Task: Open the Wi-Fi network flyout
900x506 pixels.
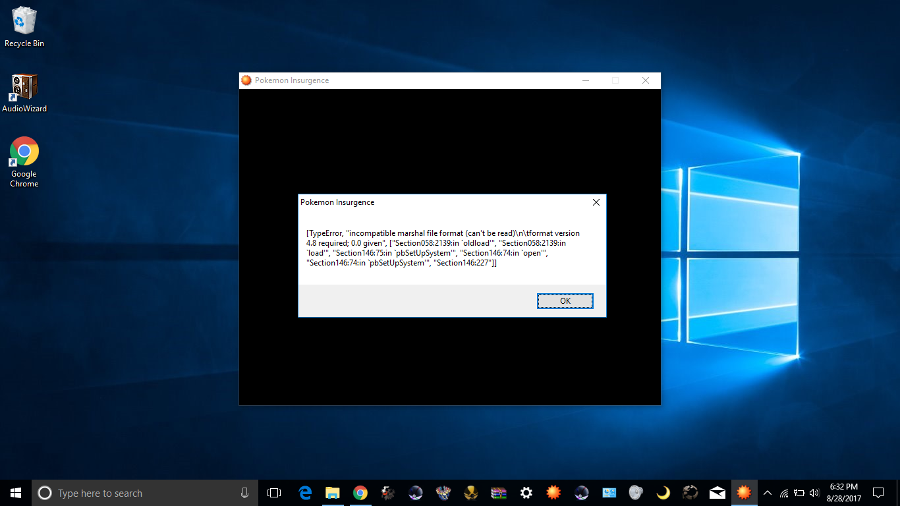Action: point(784,493)
